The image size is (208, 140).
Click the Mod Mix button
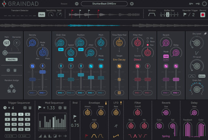(11, 59)
